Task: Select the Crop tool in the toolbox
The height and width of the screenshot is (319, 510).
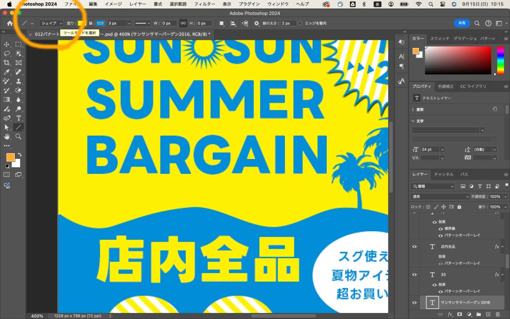Action: point(7,63)
